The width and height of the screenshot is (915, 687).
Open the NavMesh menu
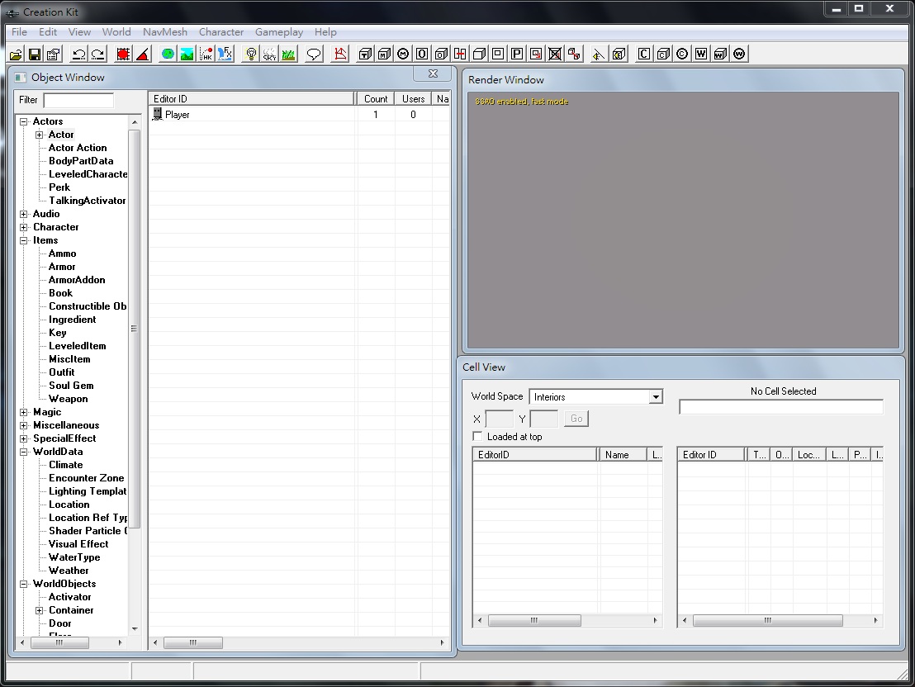point(165,32)
